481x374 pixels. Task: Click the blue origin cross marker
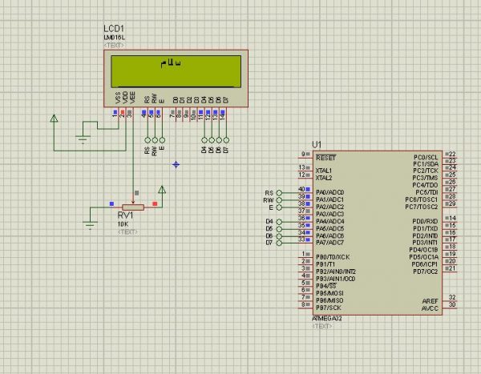pos(176,165)
